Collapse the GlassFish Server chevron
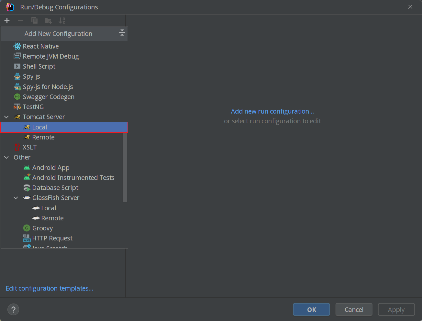Screen dimensions: 422x321 pyautogui.click(x=16, y=198)
